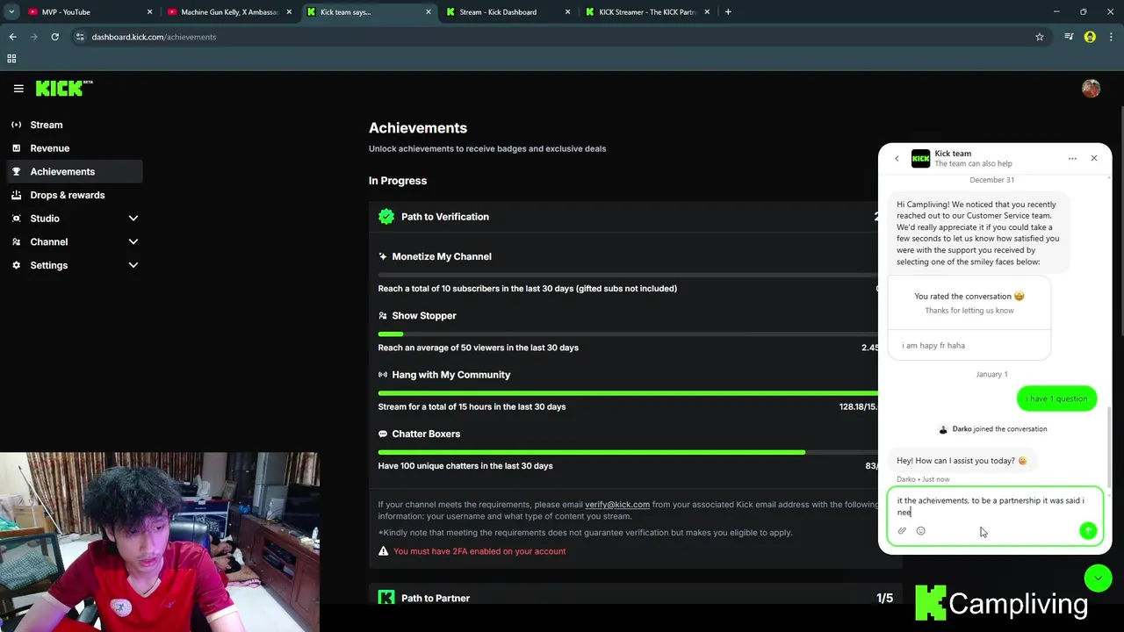Click the Path to Partner Kick icon
The width and height of the screenshot is (1124, 632).
[x=386, y=598]
